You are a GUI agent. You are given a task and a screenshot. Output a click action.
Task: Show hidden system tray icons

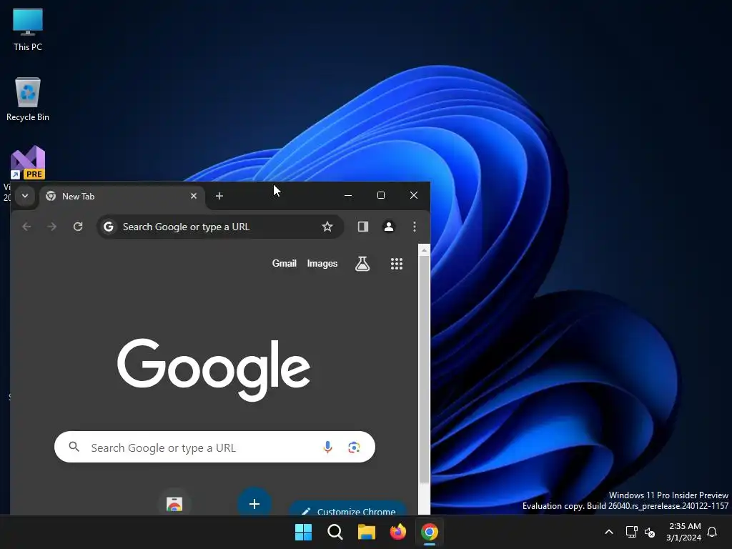coord(609,532)
